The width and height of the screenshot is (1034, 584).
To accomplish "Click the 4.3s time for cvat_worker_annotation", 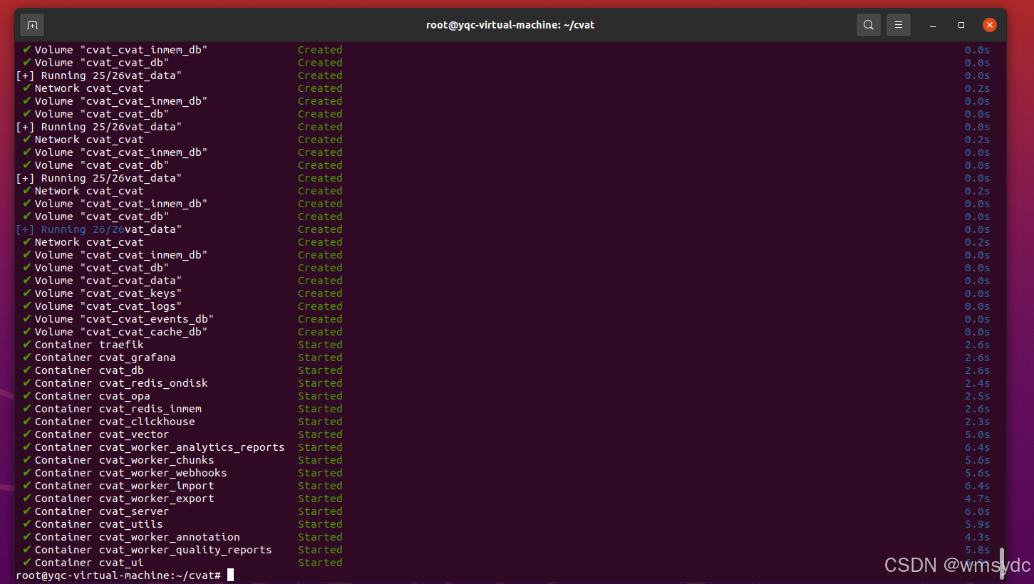I will [x=977, y=537].
